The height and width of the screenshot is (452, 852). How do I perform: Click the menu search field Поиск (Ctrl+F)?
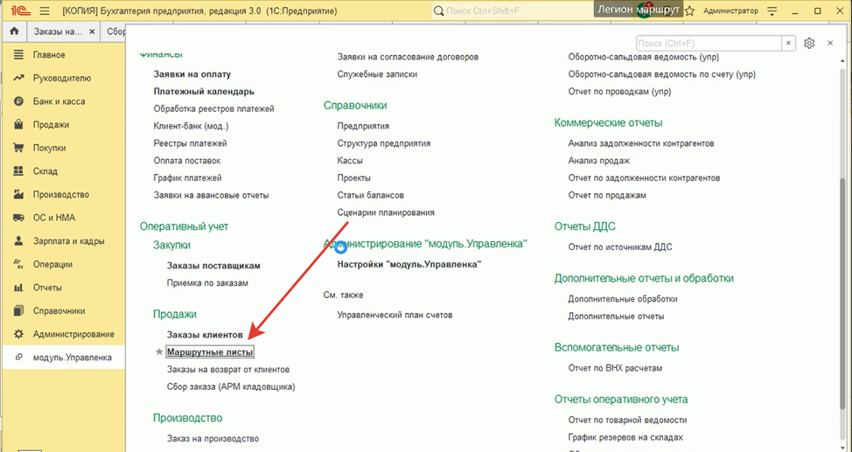pyautogui.click(x=709, y=44)
